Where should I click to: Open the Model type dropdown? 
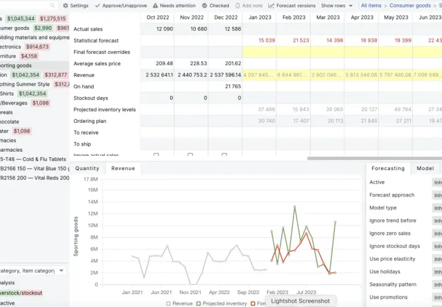point(436,208)
